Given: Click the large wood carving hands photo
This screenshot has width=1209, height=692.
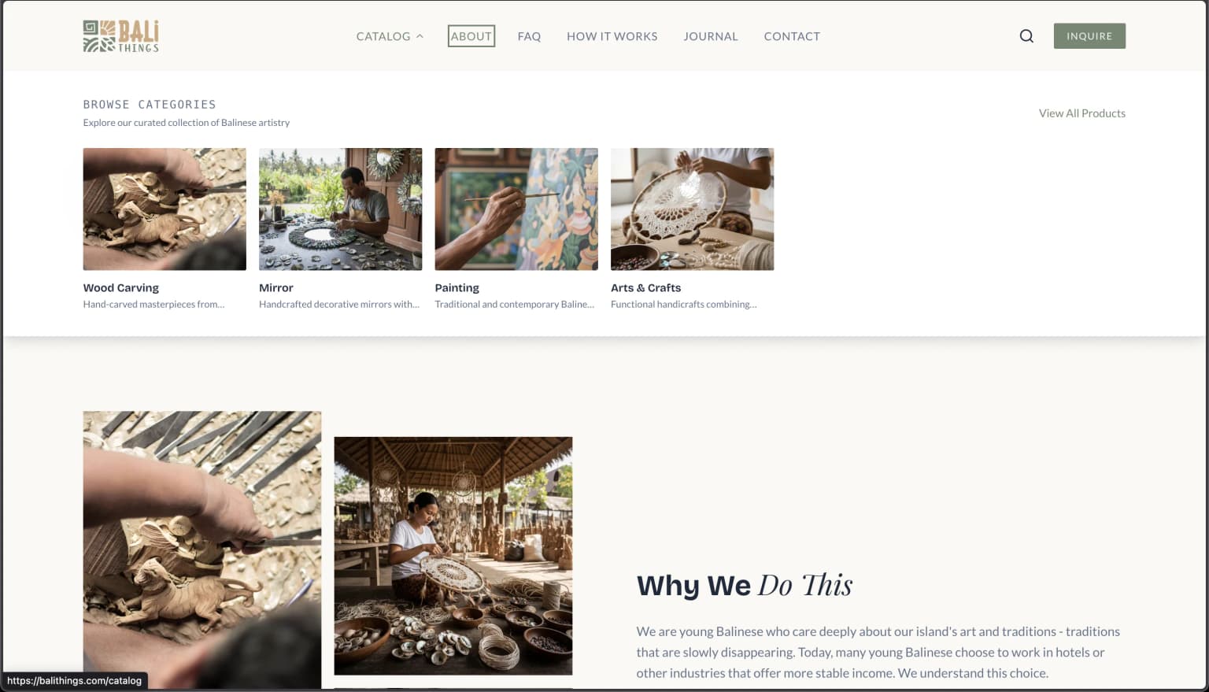Looking at the screenshot, I should 202,550.
